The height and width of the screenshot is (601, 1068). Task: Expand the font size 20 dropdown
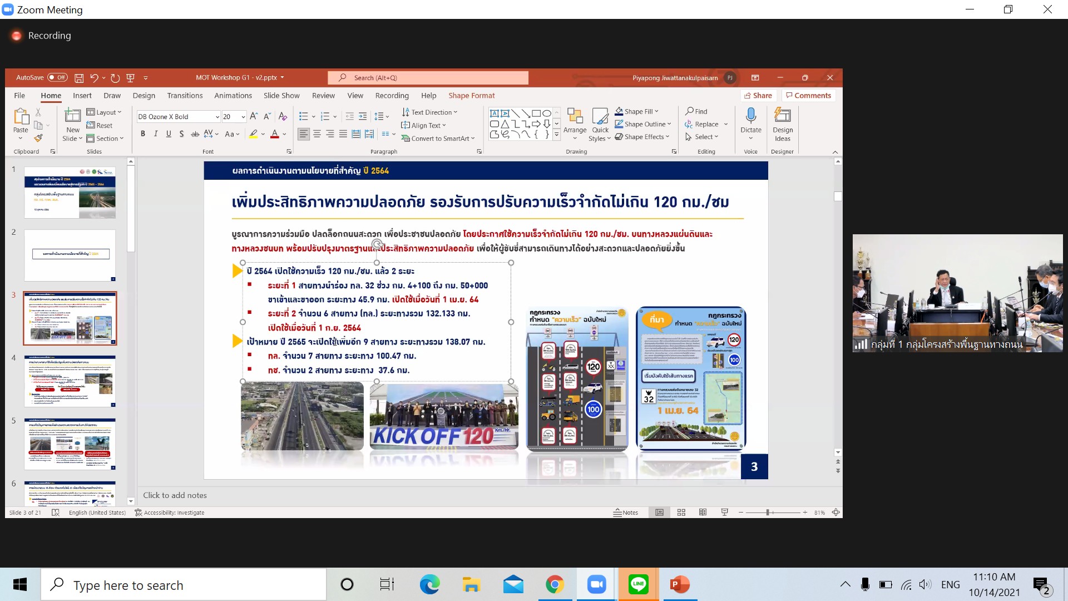243,117
